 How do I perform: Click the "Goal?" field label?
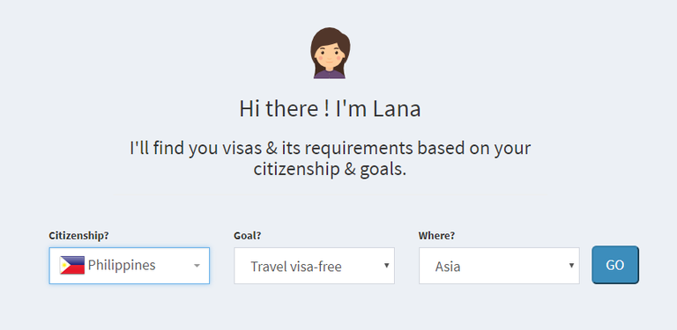pyautogui.click(x=248, y=236)
